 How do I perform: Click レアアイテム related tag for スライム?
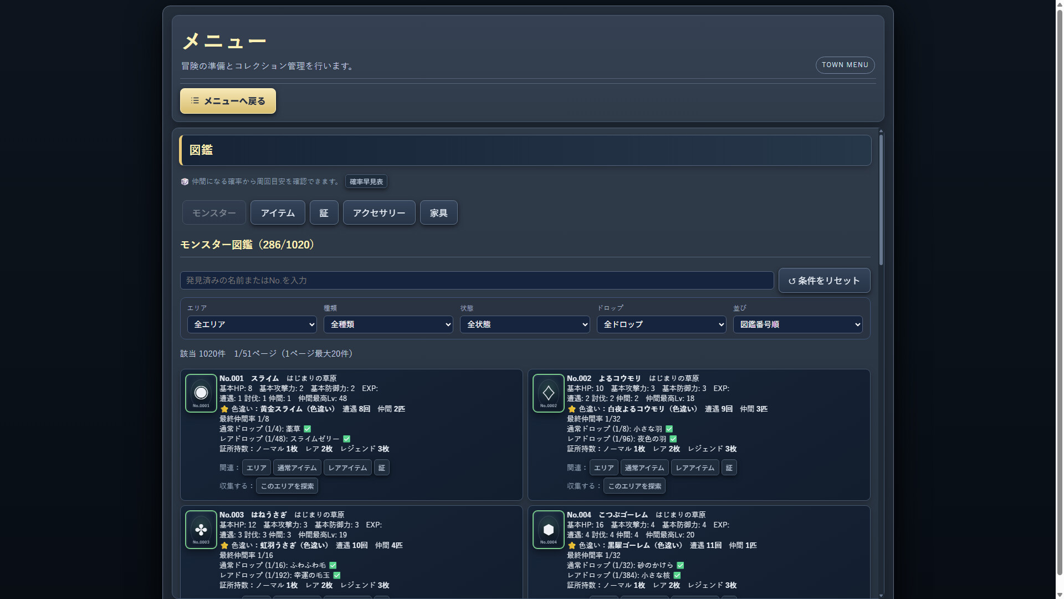(347, 468)
